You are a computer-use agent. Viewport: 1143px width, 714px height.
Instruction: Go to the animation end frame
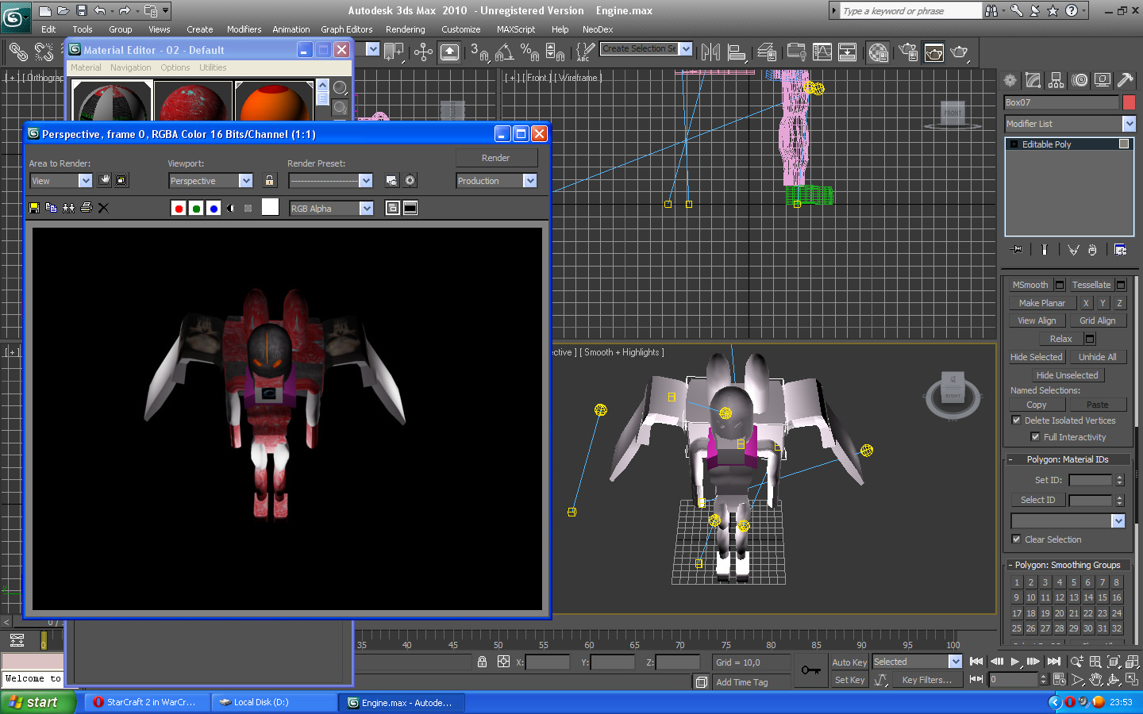[1053, 662]
